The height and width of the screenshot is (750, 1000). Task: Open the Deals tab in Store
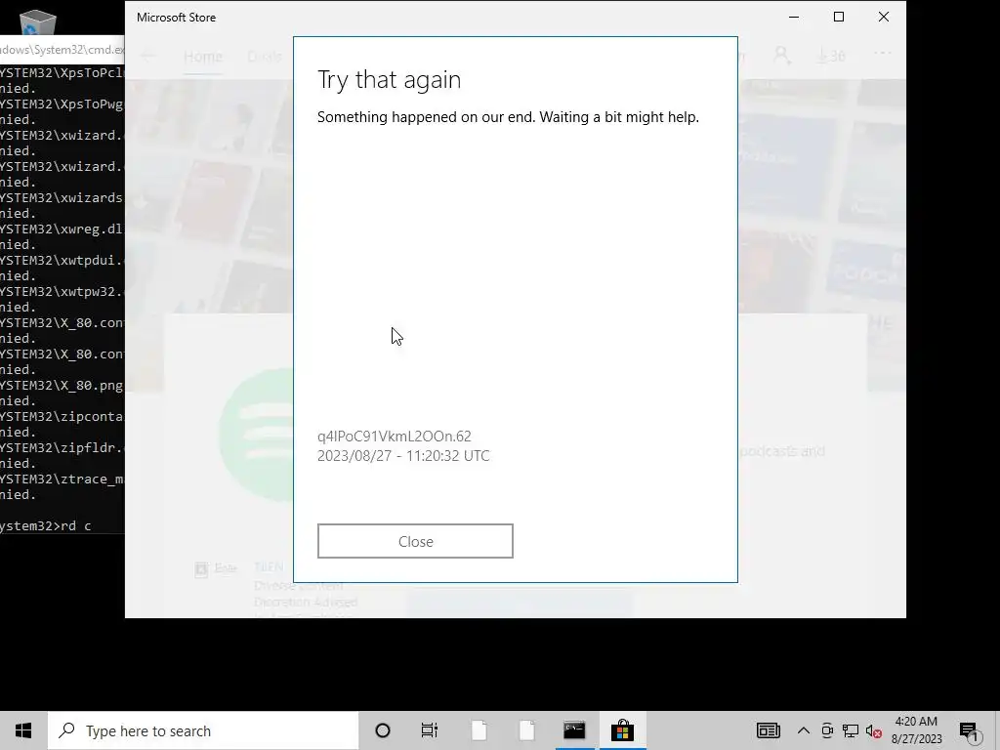265,56
